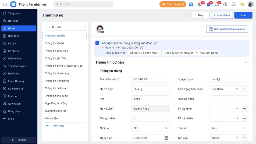Click the Lưu và thêm button
The width and height of the screenshot is (256, 144).
222,15
